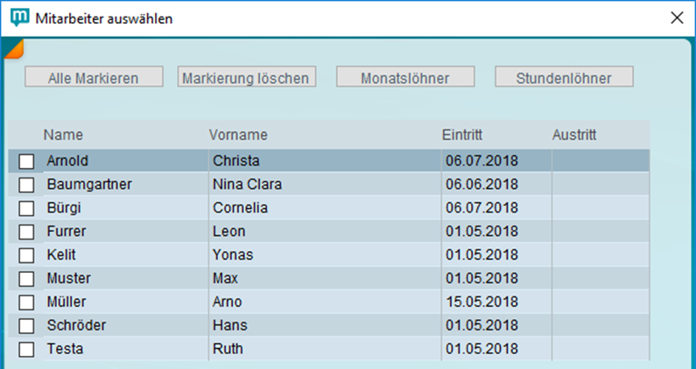Image resolution: width=696 pixels, height=369 pixels.
Task: Click the Vorname column header
Action: point(238,135)
